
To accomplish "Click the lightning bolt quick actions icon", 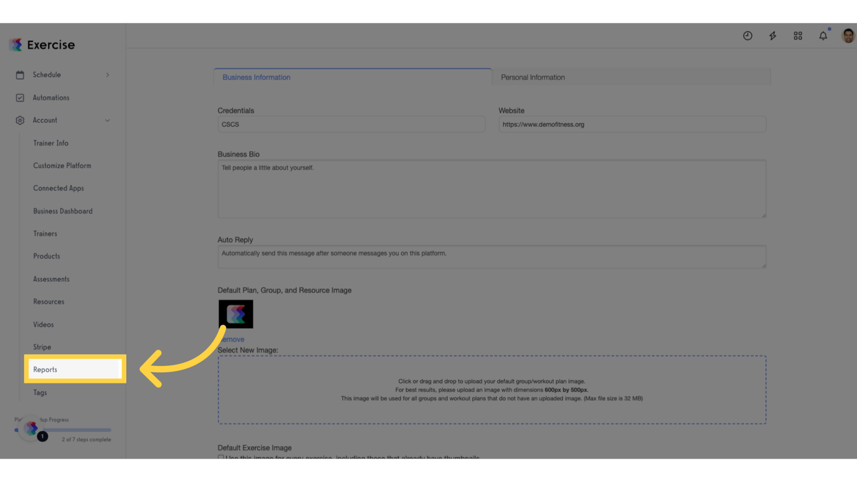I will pos(772,36).
